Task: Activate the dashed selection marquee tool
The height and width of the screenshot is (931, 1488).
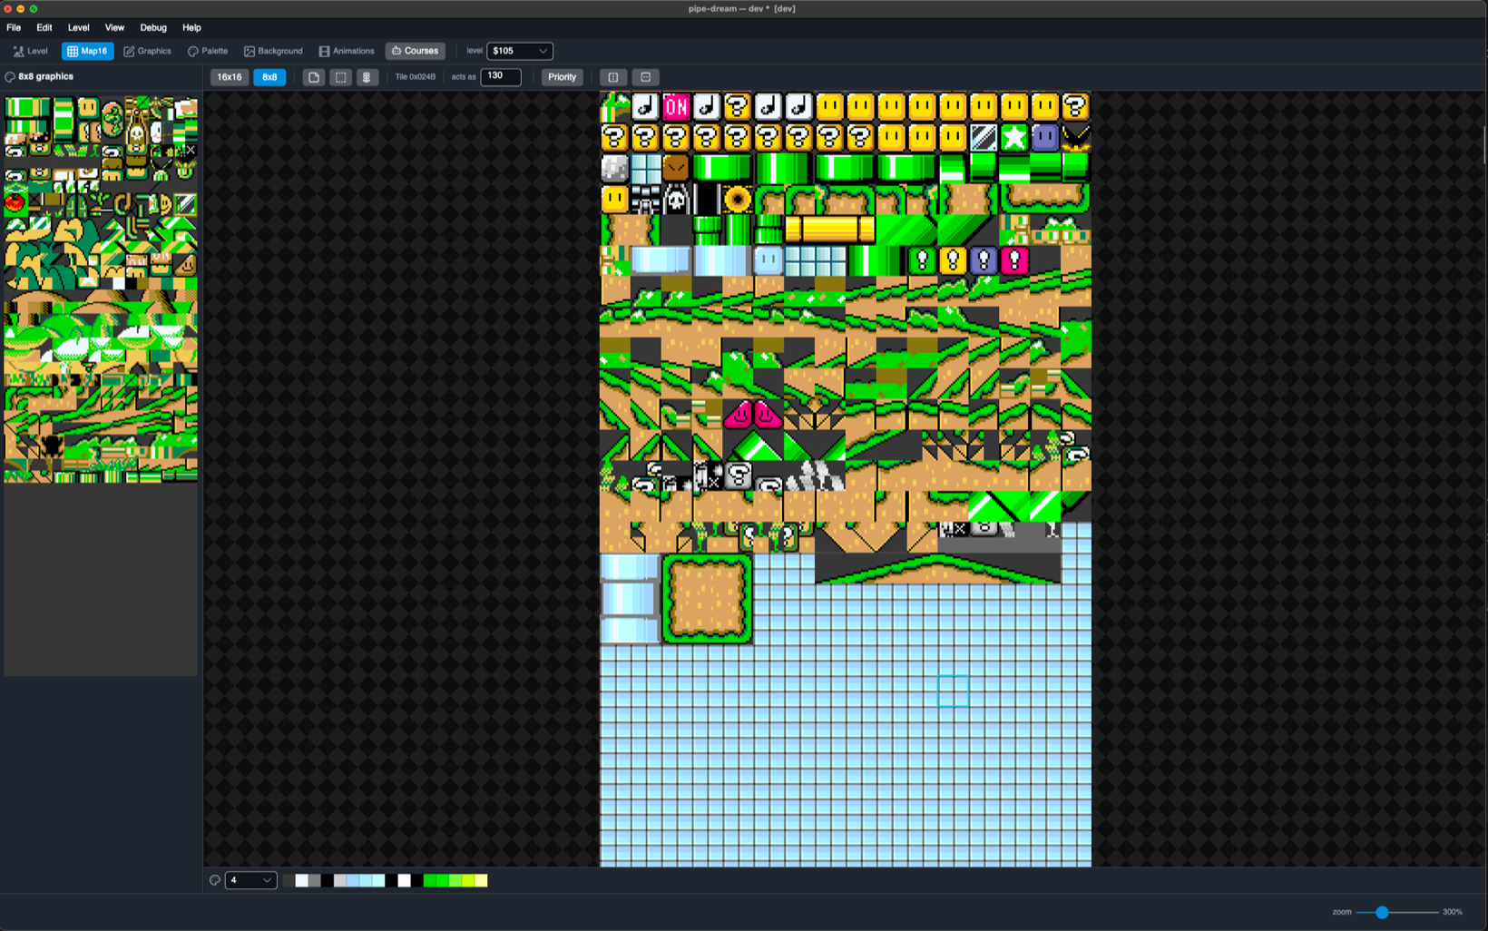Action: pyautogui.click(x=340, y=77)
